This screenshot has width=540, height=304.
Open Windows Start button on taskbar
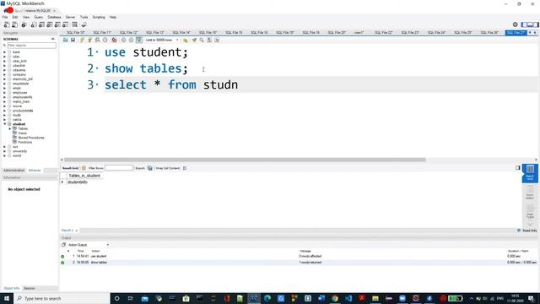[7, 298]
